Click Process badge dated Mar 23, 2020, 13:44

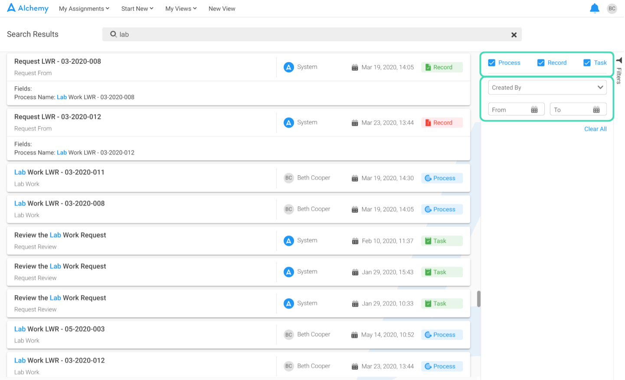click(442, 367)
